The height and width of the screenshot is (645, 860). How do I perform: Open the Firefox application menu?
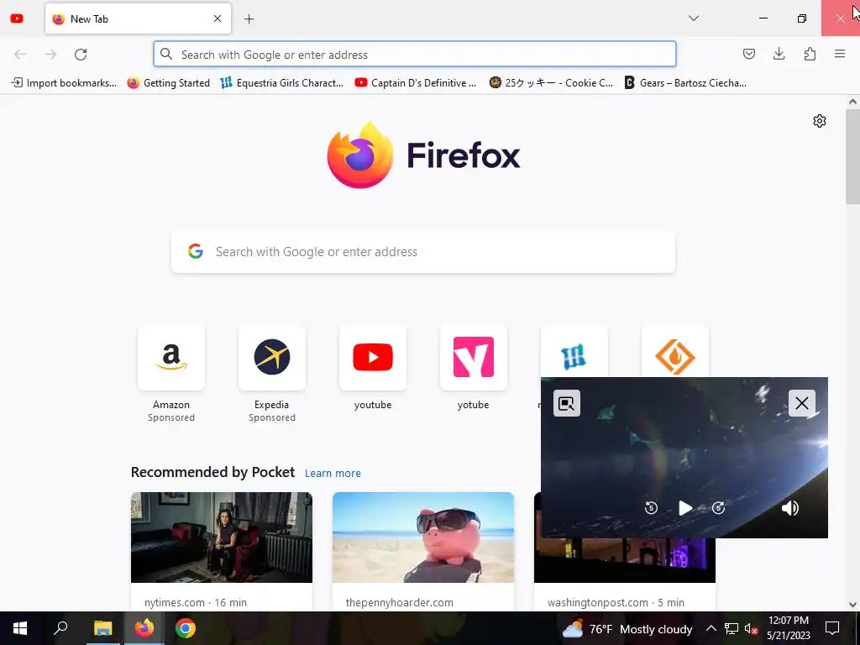[840, 54]
